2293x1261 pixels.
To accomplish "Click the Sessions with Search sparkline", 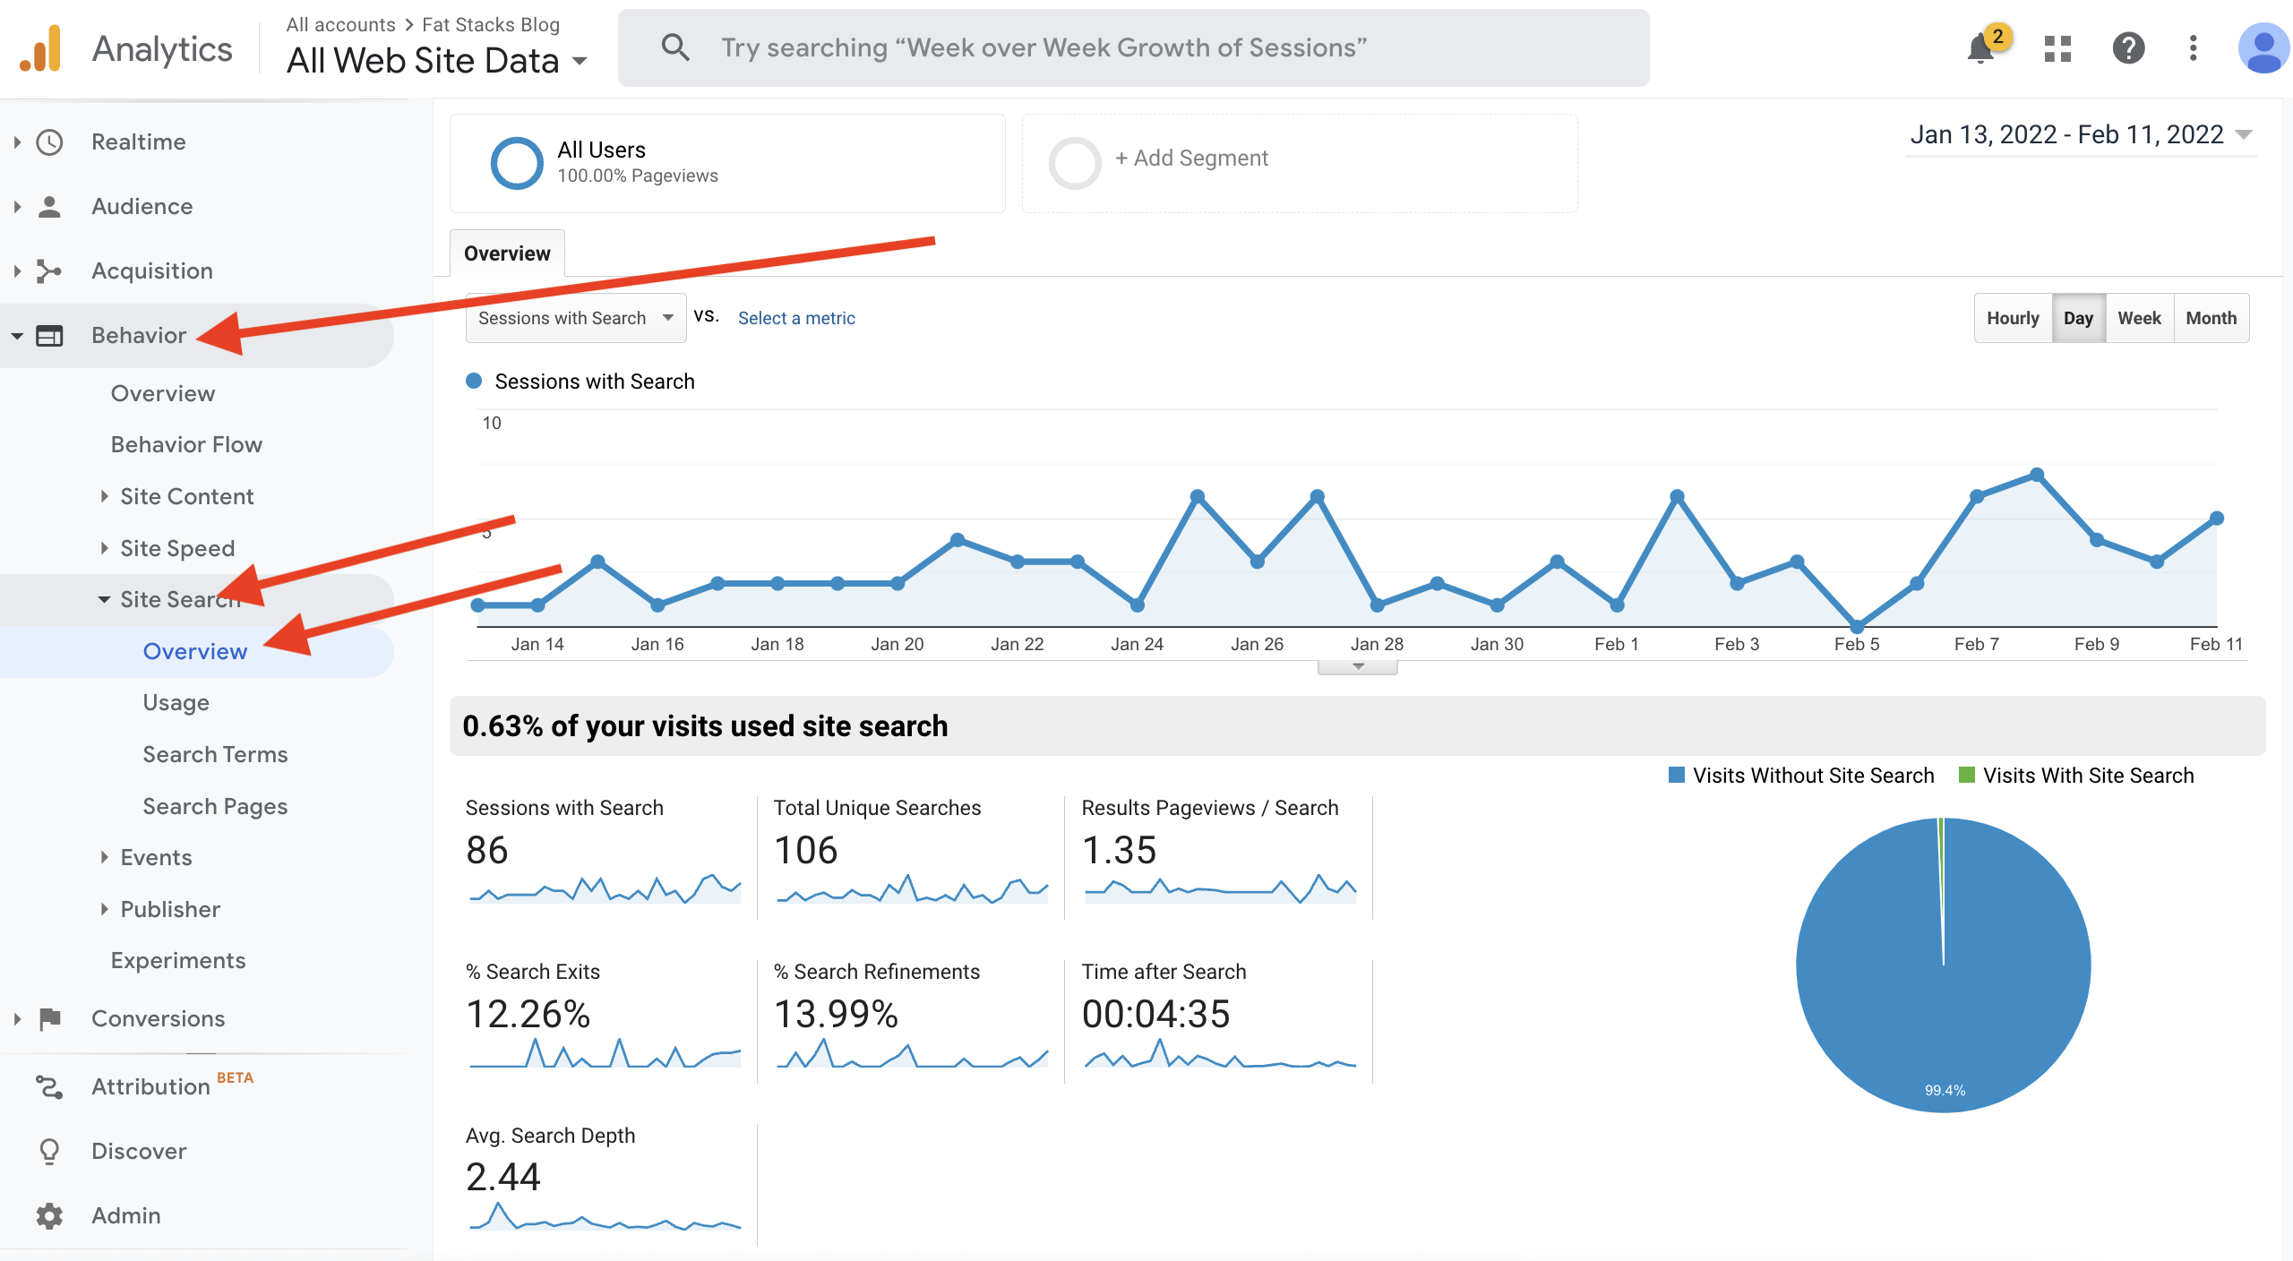I will (605, 889).
